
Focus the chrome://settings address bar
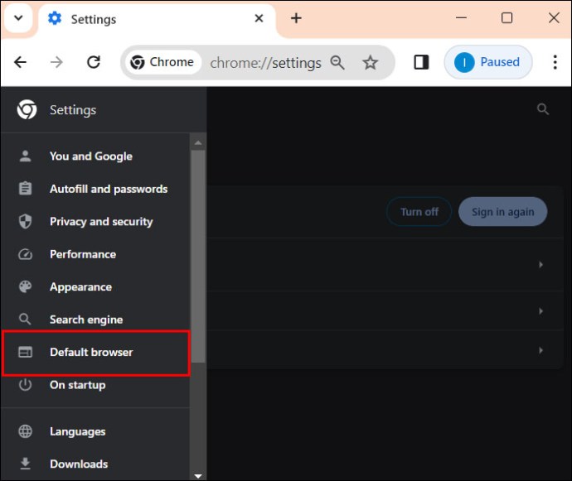pyautogui.click(x=265, y=63)
